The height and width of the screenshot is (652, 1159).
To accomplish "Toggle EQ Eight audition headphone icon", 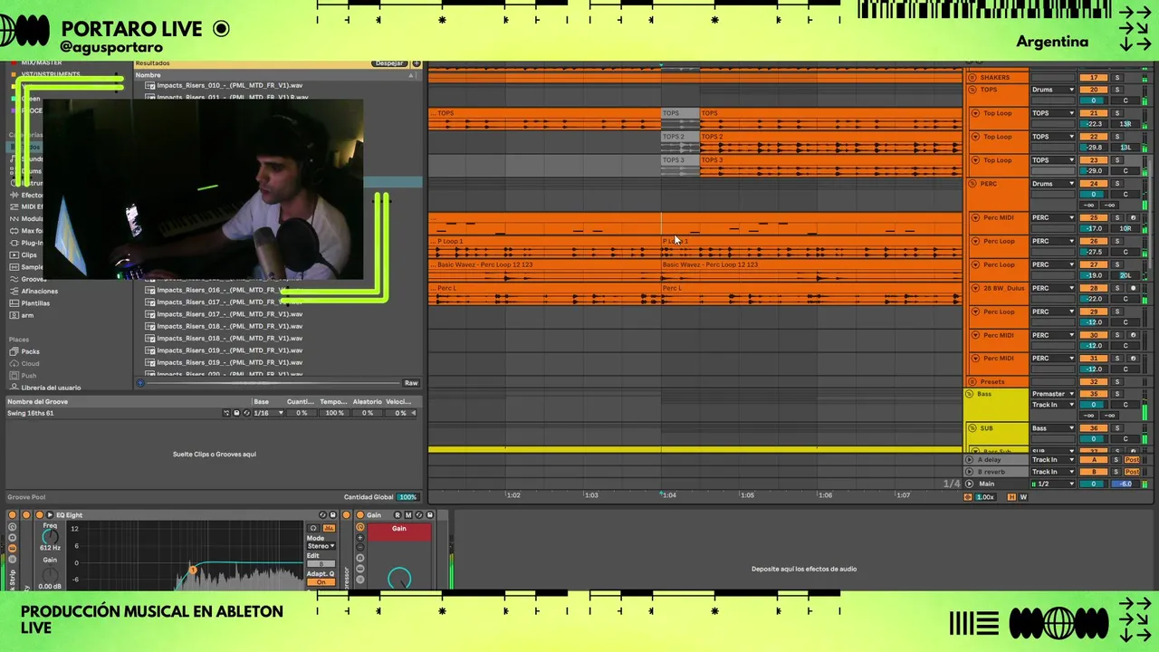I will coord(313,528).
